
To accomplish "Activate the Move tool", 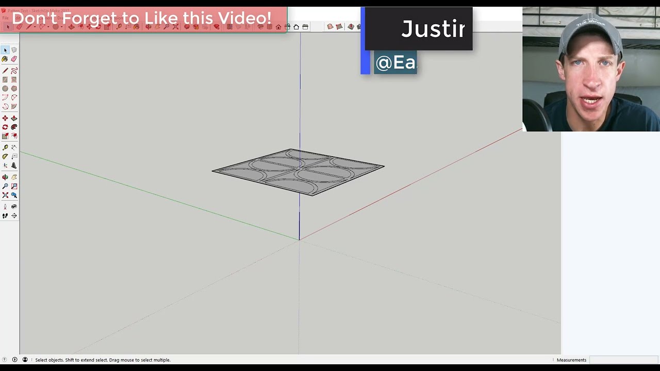I will pyautogui.click(x=5, y=118).
